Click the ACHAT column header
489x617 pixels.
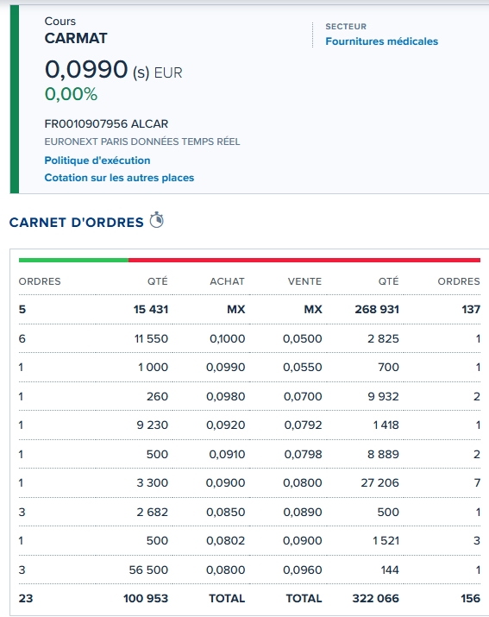coord(227,281)
